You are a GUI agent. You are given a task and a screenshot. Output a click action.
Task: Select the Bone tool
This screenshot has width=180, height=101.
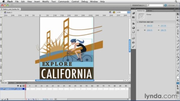178,54
